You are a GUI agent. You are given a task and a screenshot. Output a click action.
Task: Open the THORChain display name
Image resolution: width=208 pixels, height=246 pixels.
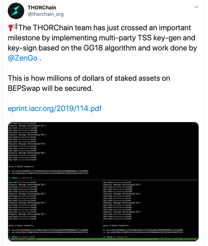42,7
